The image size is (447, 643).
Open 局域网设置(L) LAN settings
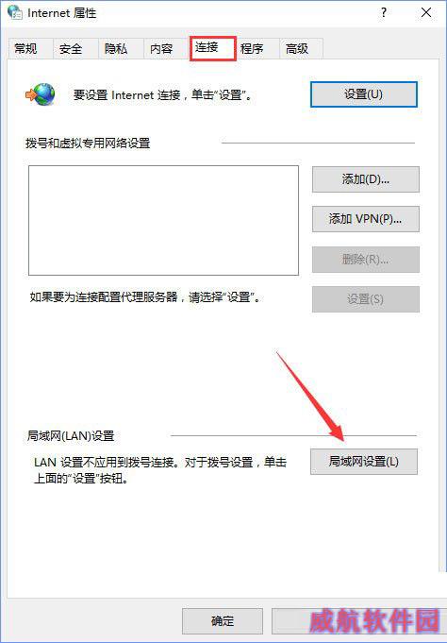click(x=364, y=462)
